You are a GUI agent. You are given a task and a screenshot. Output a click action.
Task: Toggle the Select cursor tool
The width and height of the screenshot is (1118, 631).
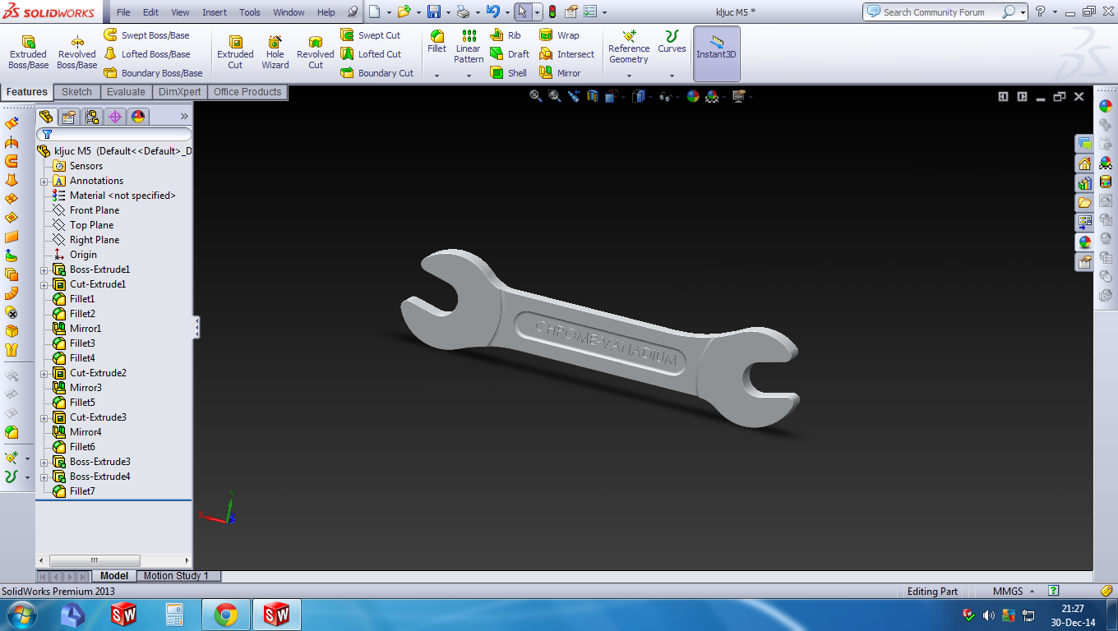point(523,12)
